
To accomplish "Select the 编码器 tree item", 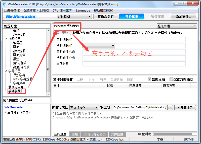I will [x=18, y=43].
